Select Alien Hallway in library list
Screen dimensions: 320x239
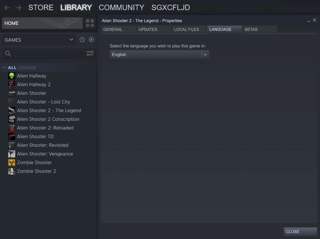tap(32, 76)
